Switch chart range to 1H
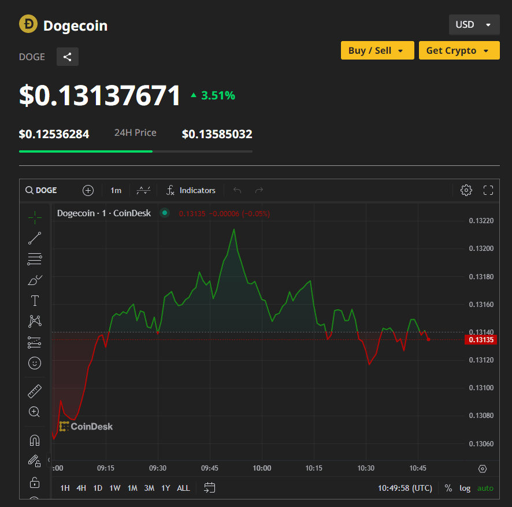This screenshot has height=507, width=512. (x=65, y=488)
